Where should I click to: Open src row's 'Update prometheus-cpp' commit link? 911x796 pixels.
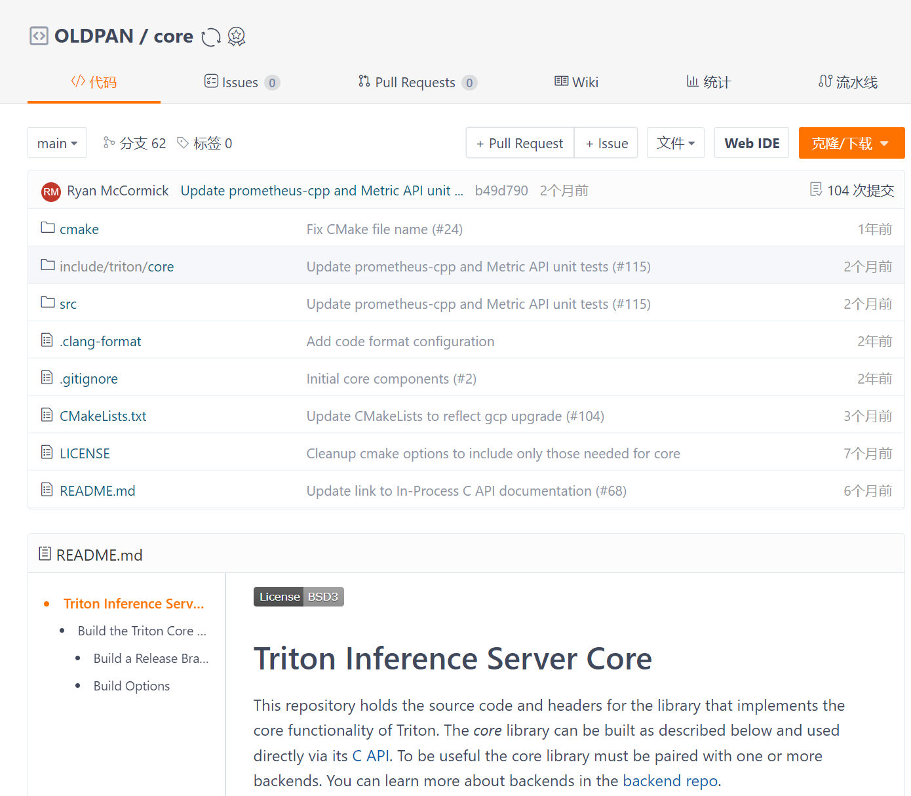(x=478, y=304)
